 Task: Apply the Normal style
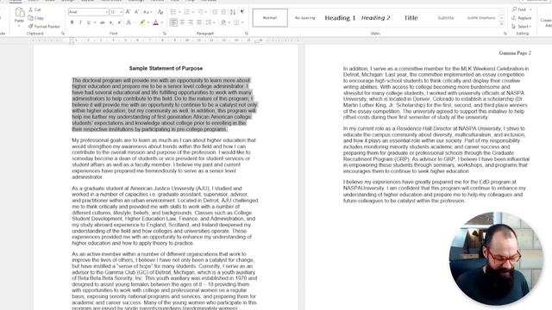point(270,17)
